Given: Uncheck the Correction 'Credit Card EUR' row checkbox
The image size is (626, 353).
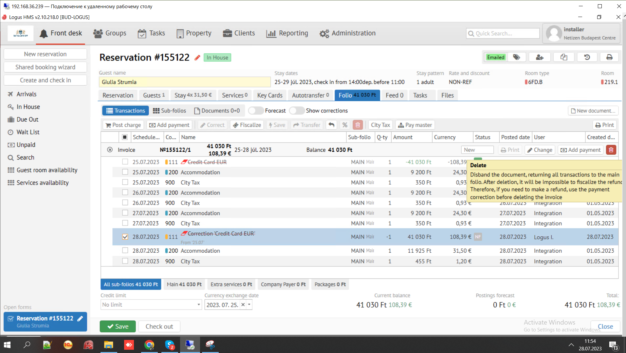Looking at the screenshot, I should 125,237.
